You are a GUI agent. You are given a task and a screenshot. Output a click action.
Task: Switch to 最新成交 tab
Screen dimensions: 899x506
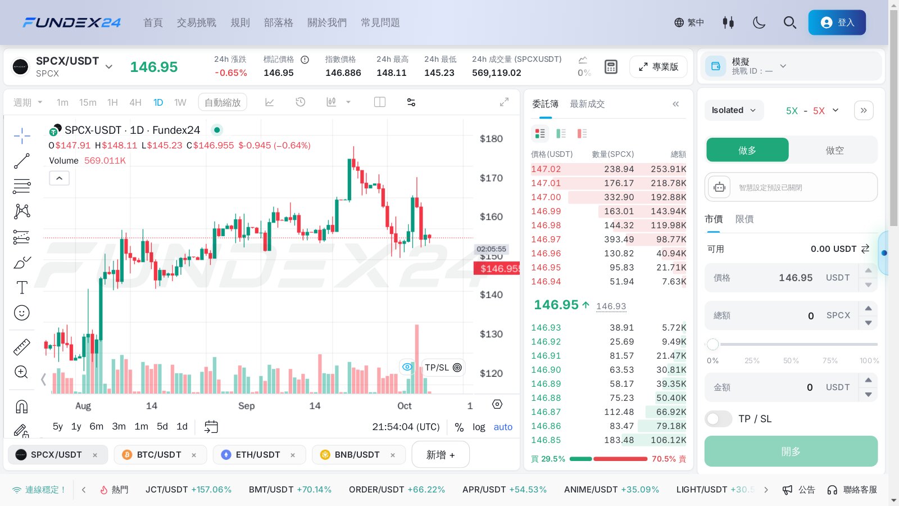tap(587, 104)
